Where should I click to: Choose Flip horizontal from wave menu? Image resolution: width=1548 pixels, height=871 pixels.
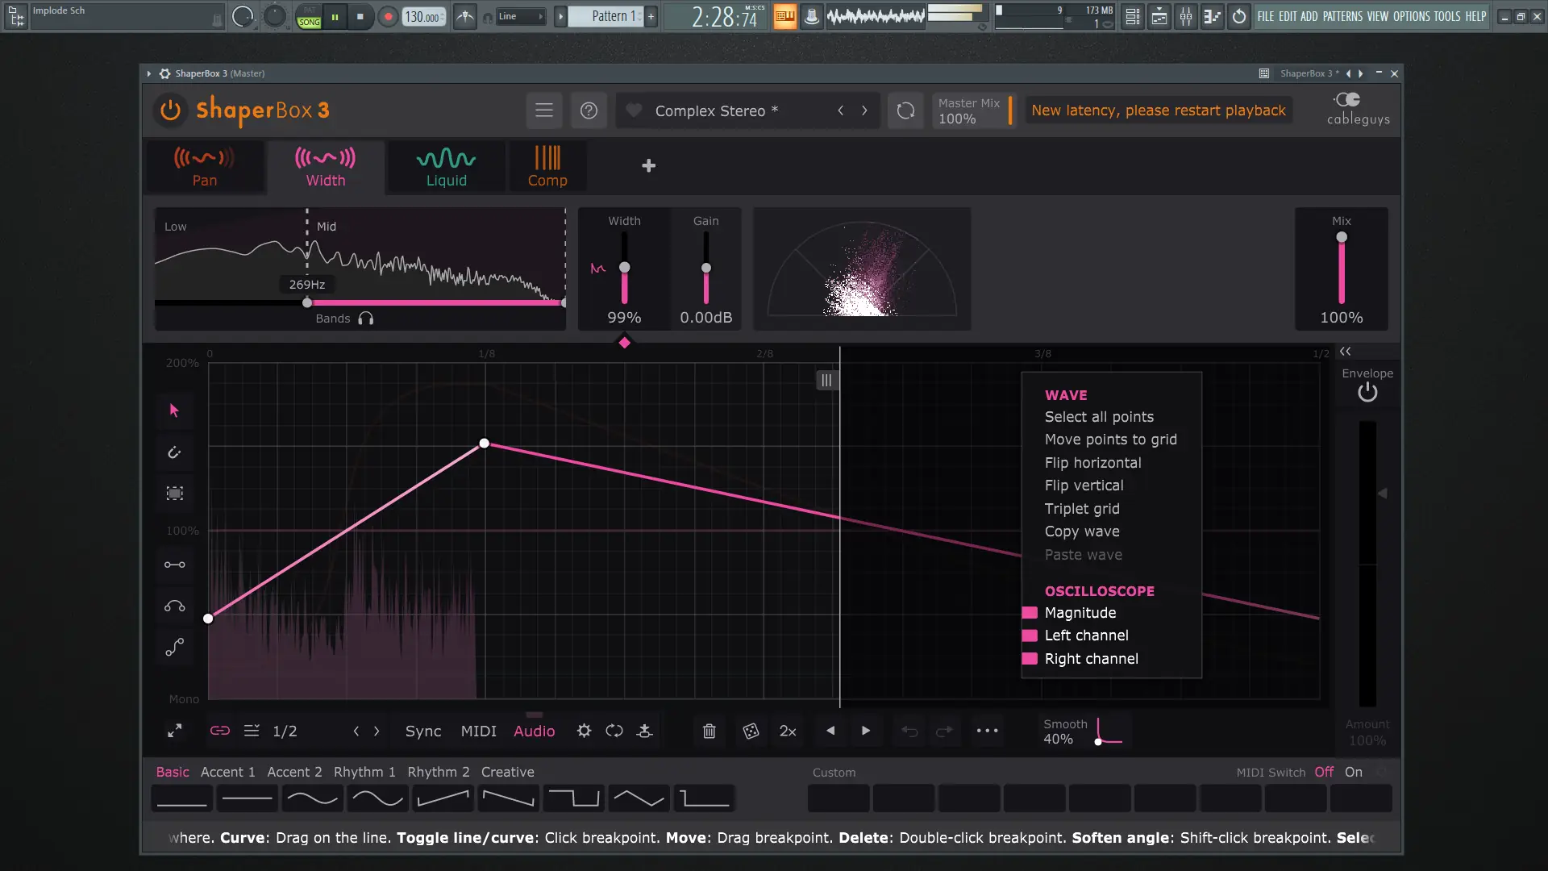point(1092,463)
